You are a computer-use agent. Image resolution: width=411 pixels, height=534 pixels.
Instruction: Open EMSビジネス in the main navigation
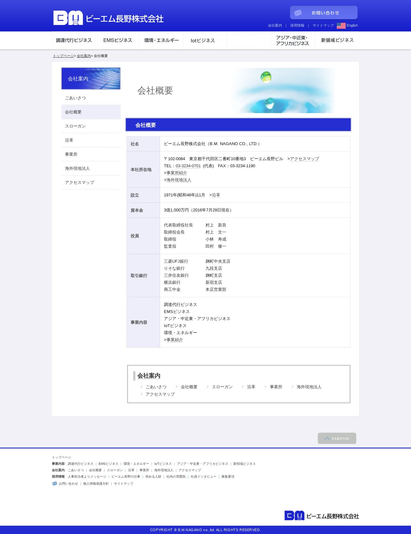[x=117, y=40]
